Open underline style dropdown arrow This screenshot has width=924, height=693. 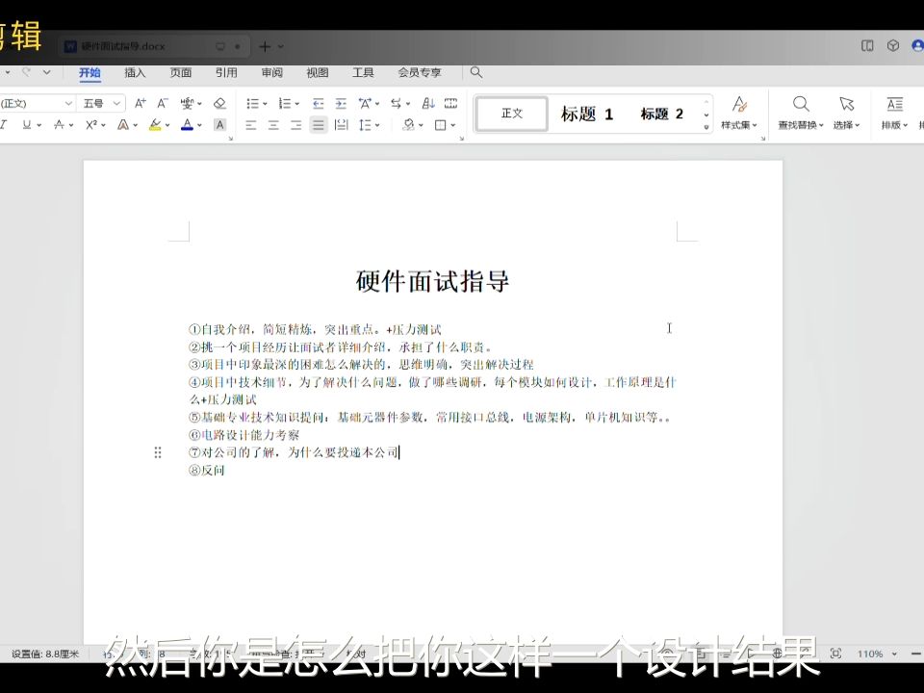tap(38, 125)
